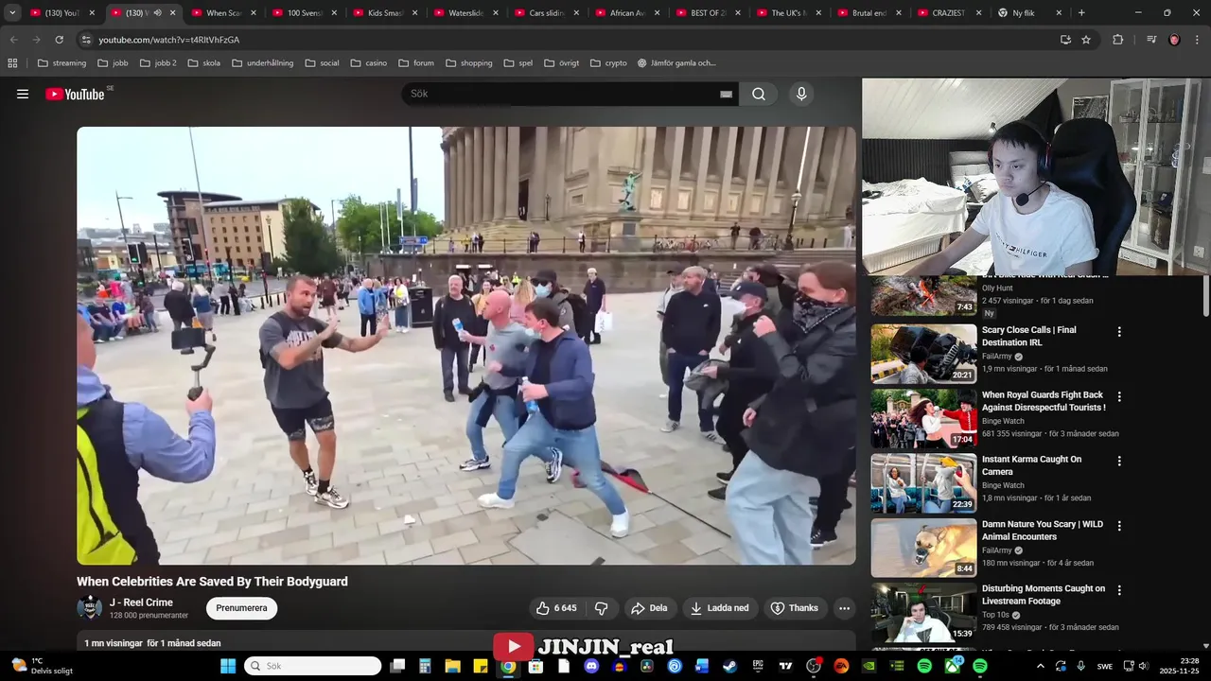Open the casino bookmarks folder
The width and height of the screenshot is (1211, 681).
click(369, 63)
